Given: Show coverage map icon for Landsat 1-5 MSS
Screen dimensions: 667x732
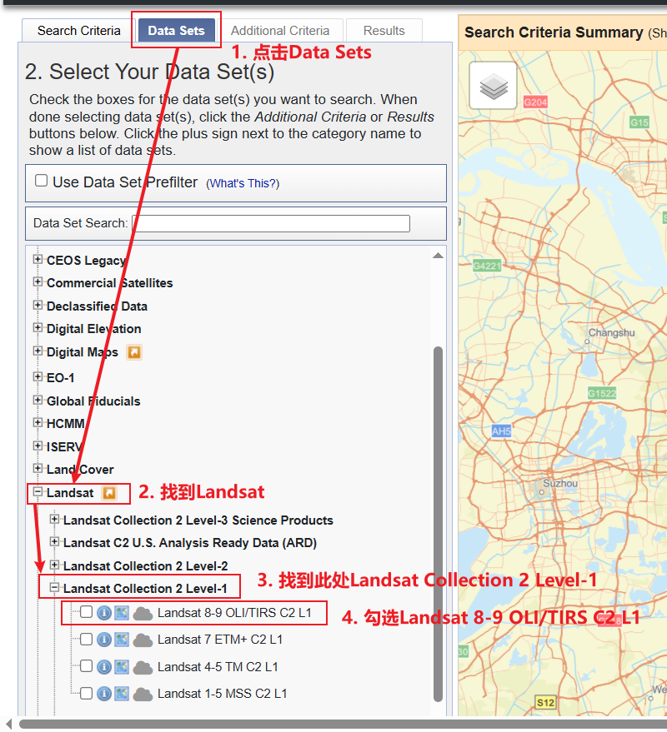Looking at the screenshot, I should 122,694.
